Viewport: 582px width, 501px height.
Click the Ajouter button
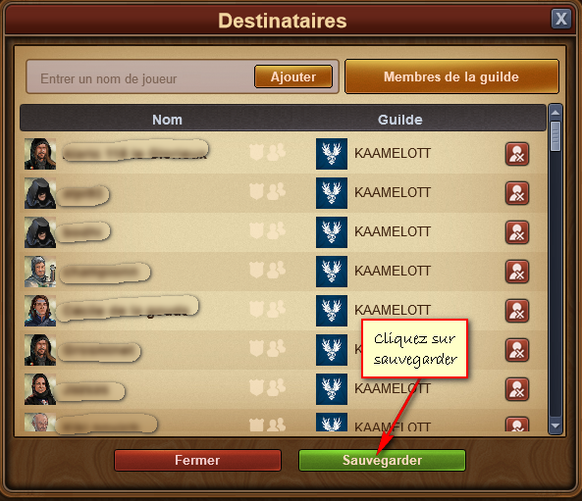pyautogui.click(x=293, y=76)
